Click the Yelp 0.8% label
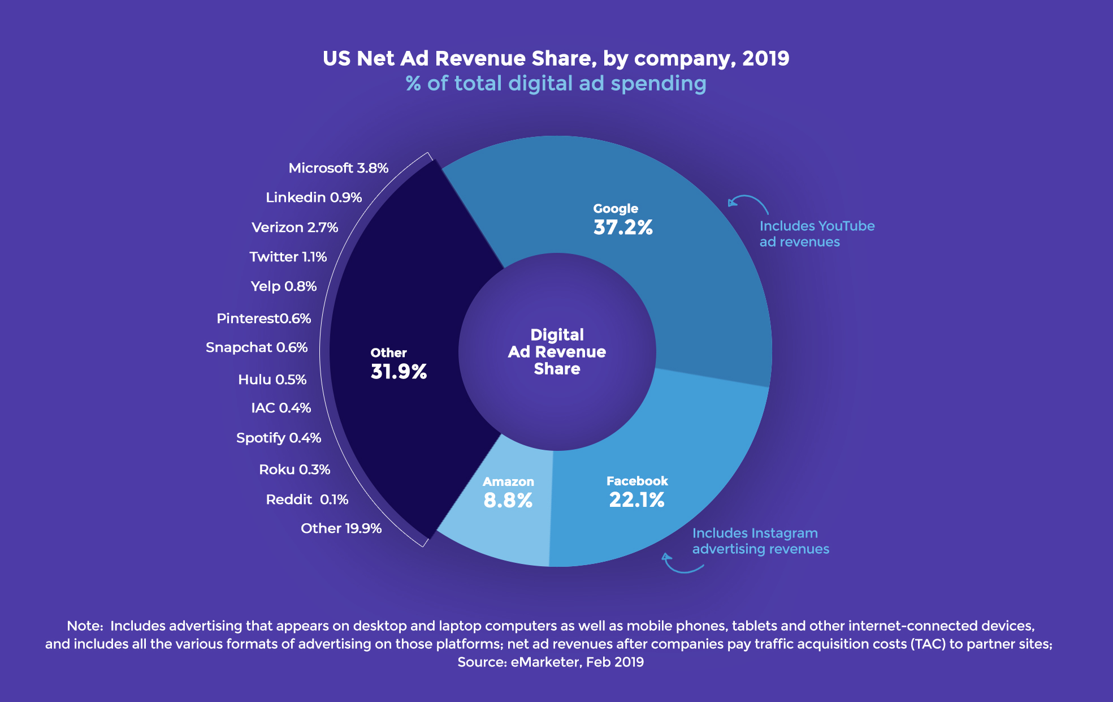Screen dimensions: 1113x702 tap(284, 287)
